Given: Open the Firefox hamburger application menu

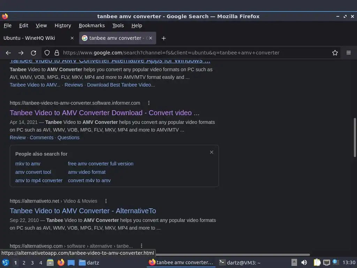Looking at the screenshot, I should 349,53.
